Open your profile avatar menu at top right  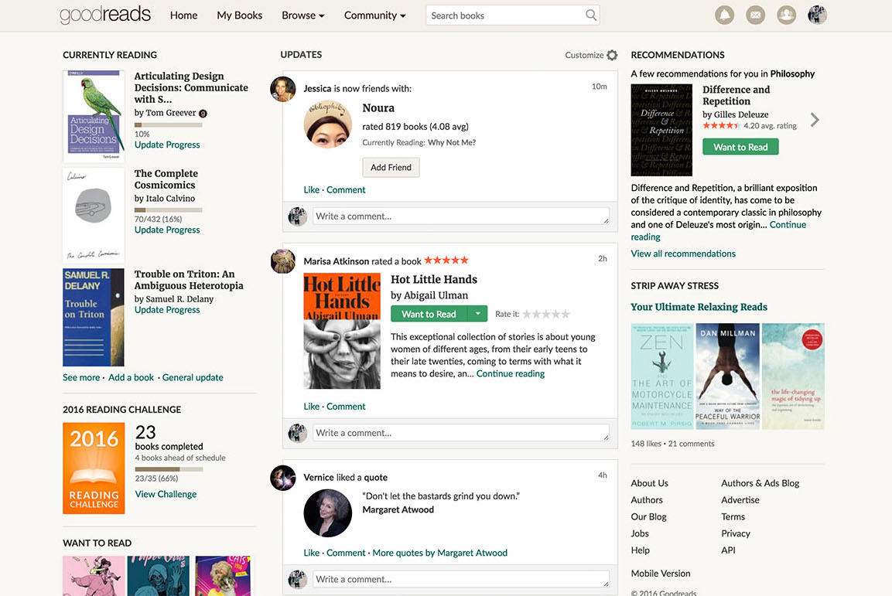[817, 14]
